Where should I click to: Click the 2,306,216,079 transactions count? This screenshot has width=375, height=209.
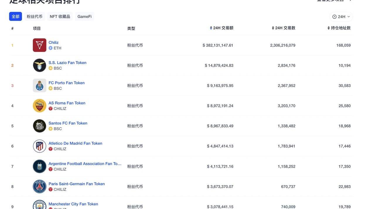[283, 45]
